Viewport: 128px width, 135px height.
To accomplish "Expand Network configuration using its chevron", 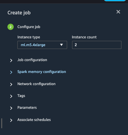I will click(x=11, y=84).
